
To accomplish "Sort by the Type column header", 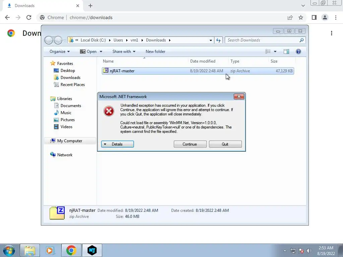I will click(x=248, y=61).
